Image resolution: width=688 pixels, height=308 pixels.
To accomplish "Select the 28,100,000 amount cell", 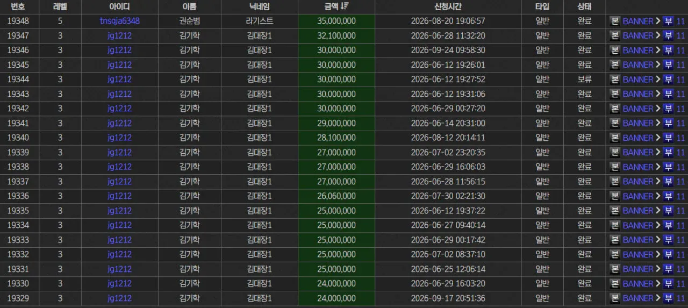I will (336, 138).
